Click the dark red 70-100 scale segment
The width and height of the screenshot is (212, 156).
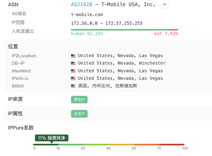(x=172, y=144)
